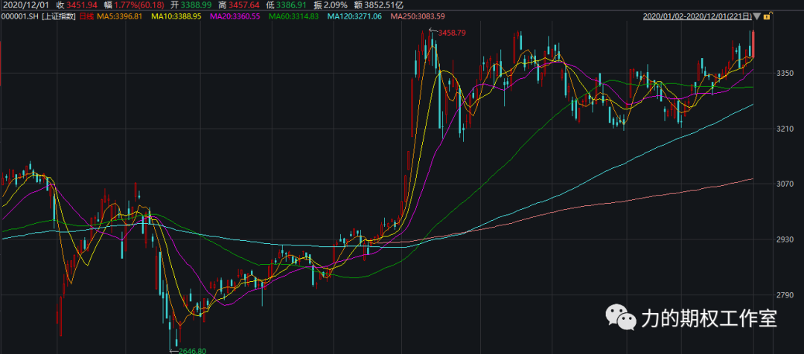Click the opening value 3388.99
The height and width of the screenshot is (354, 804).
(x=197, y=5)
